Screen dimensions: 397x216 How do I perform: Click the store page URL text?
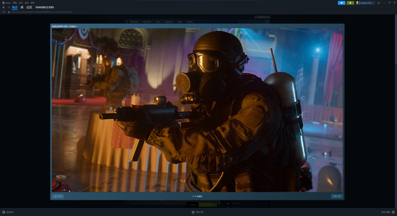click(x=42, y=12)
